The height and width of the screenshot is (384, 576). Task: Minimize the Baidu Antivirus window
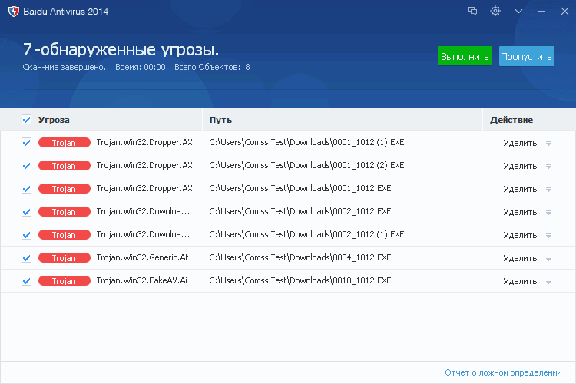point(542,12)
